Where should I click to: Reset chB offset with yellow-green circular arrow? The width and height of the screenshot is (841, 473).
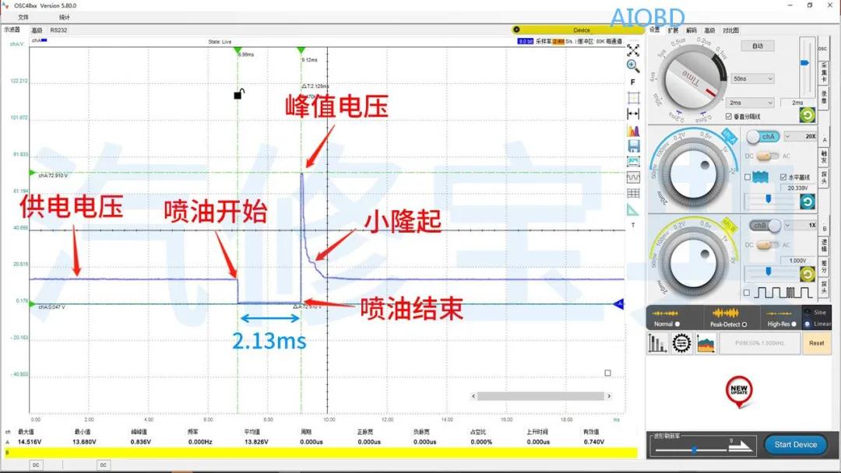[808, 275]
